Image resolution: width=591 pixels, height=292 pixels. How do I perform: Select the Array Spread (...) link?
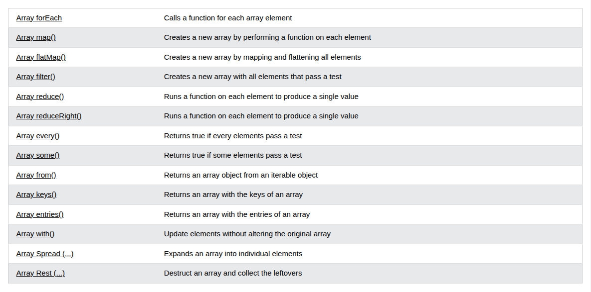(x=45, y=253)
